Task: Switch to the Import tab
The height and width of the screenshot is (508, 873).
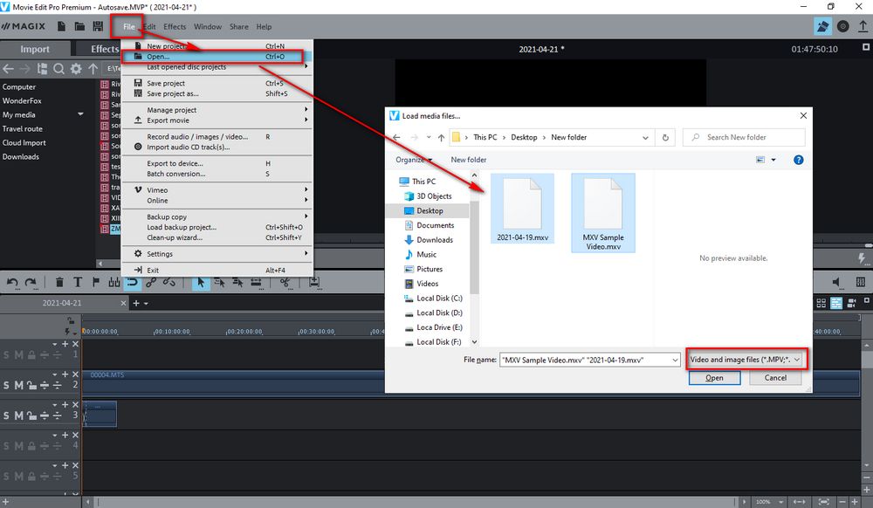Action: pos(35,49)
